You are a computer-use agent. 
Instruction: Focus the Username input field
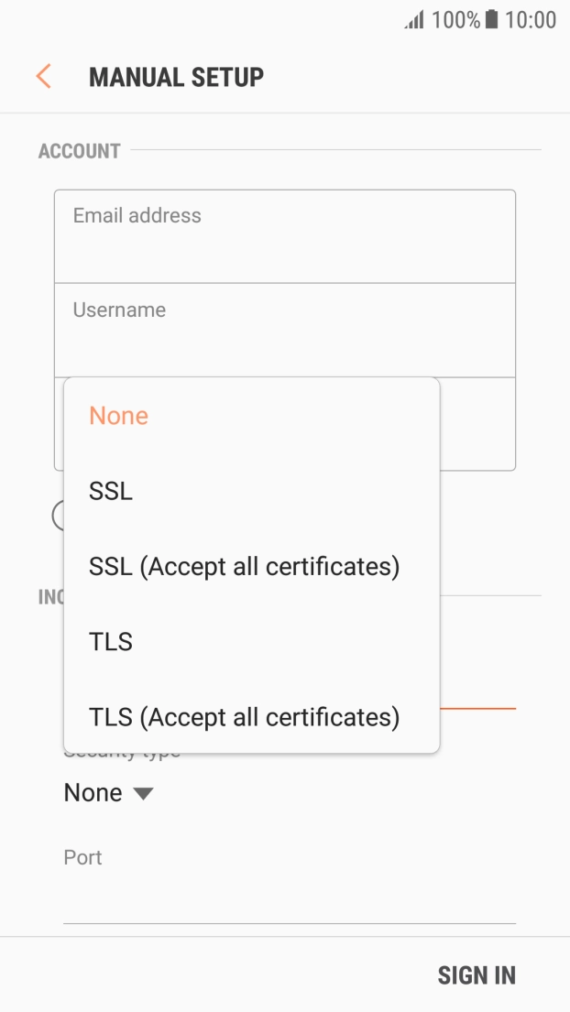(284, 331)
